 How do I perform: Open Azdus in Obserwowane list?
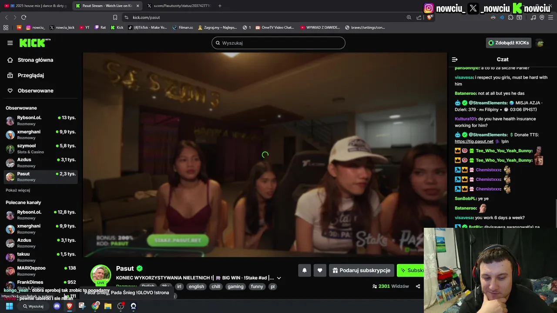41,162
